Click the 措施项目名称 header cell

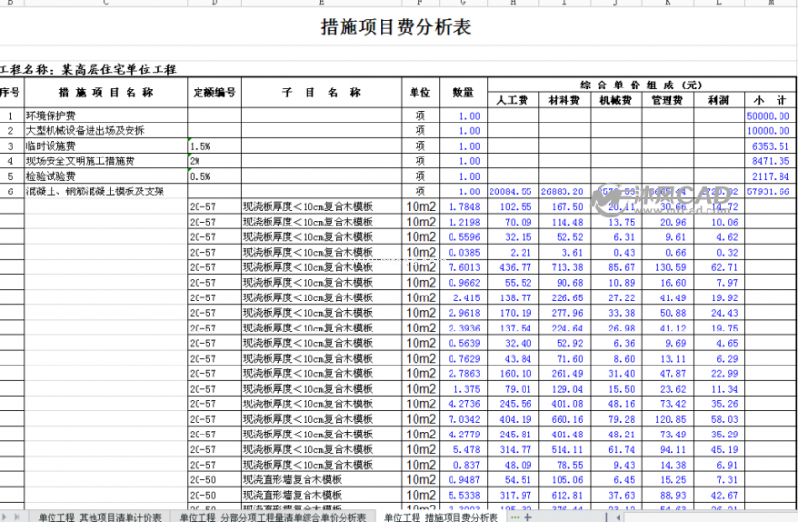pyautogui.click(x=106, y=92)
